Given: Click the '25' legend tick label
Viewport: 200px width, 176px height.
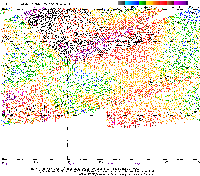Looking at the screenshot, I should (153, 7).
